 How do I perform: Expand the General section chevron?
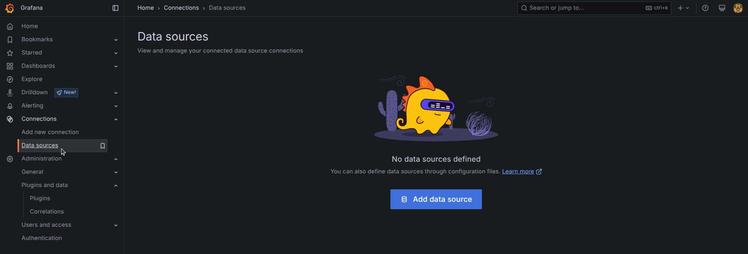pos(116,172)
